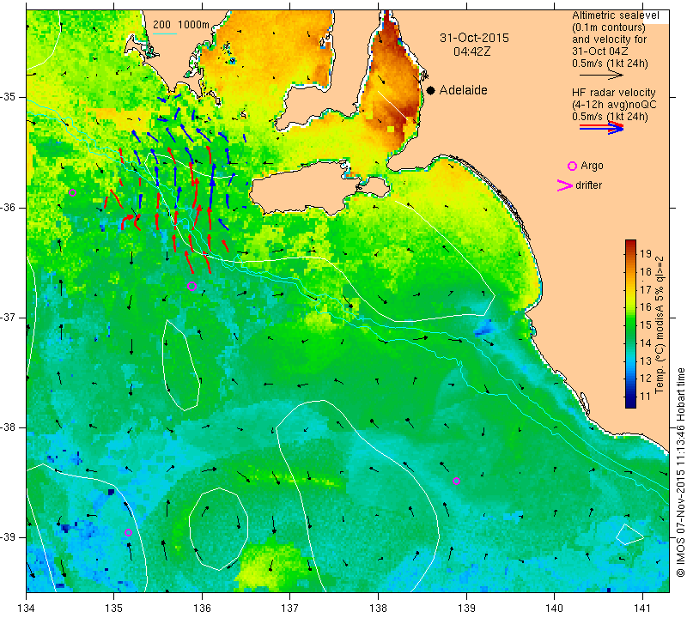This screenshot has height=618, width=687.
Task: Click the 135 longitude axis label
Action: tap(114, 609)
